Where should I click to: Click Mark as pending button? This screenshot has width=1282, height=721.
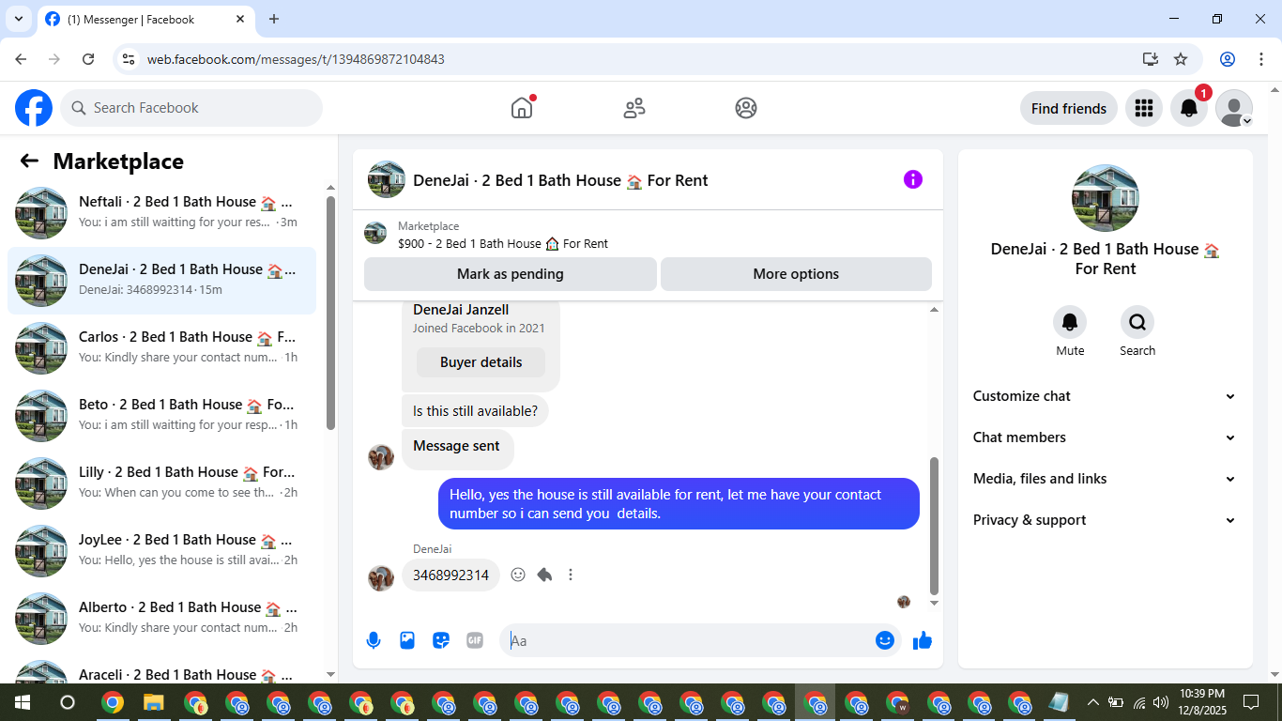[511, 274]
